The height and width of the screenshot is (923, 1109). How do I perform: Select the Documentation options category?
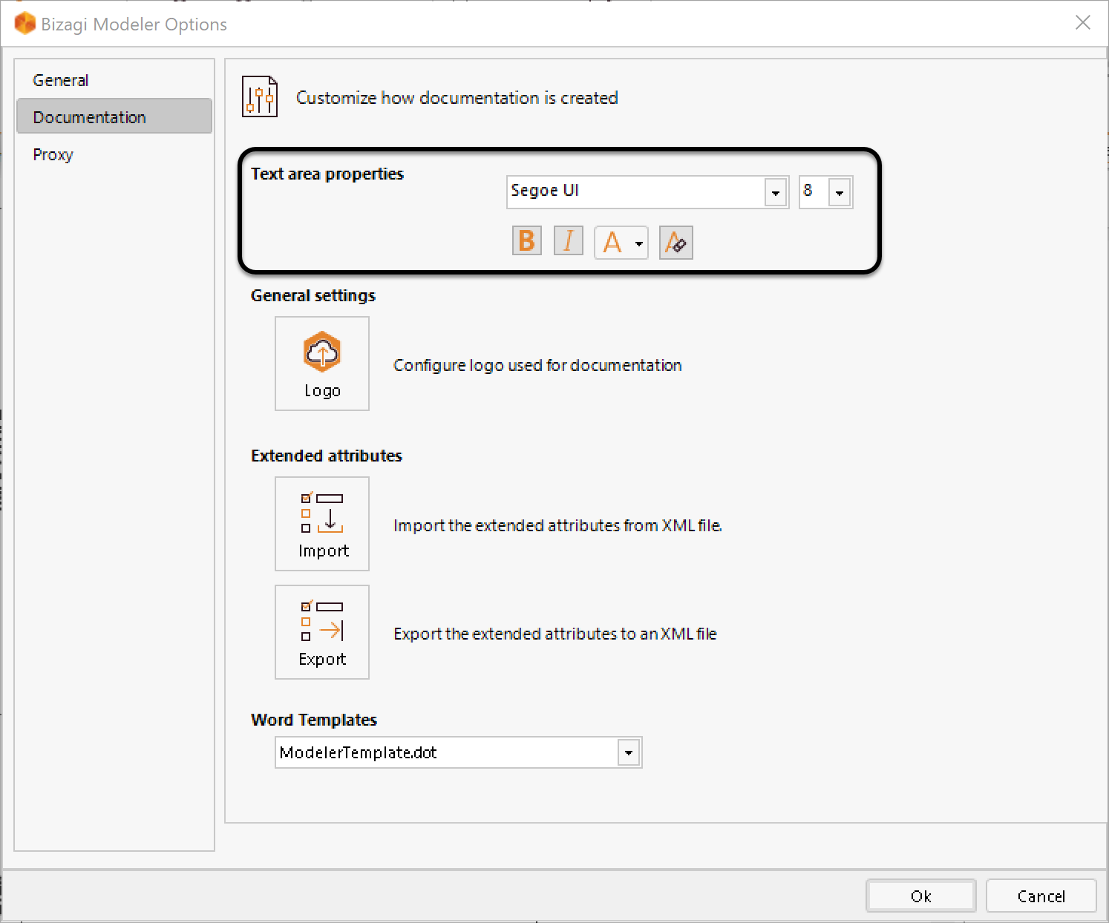[x=114, y=117]
